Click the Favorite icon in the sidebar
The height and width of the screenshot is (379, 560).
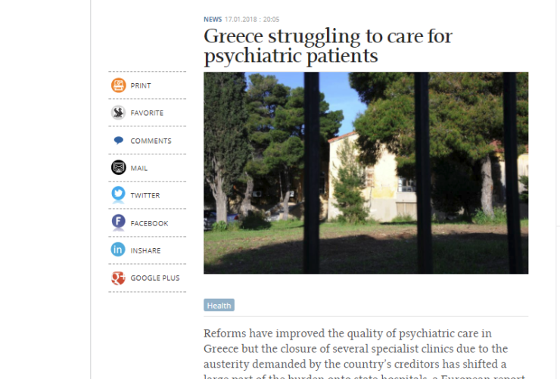118,113
